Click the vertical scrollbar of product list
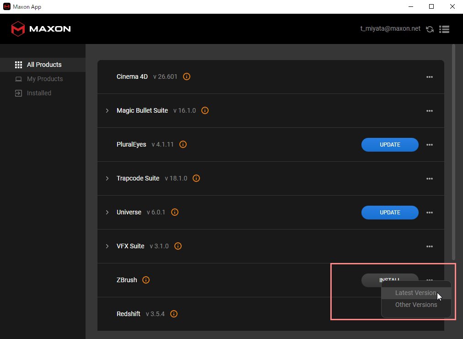The height and width of the screenshot is (339, 463). tap(453, 152)
